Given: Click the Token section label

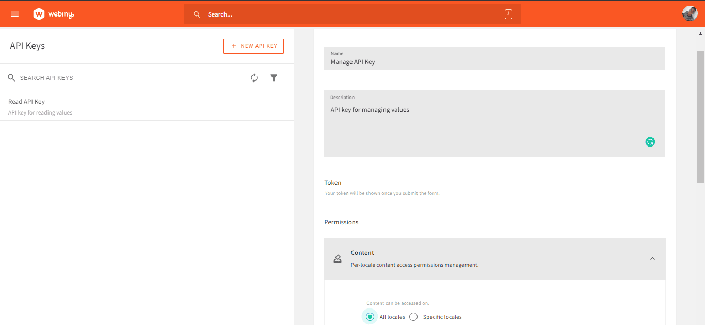Looking at the screenshot, I should 332,182.
